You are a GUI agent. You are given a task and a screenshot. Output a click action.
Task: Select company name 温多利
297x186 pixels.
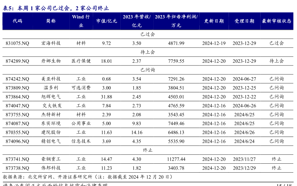(x=51, y=88)
